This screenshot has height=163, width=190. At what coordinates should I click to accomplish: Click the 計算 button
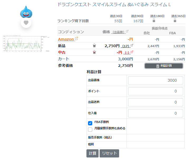(92, 153)
